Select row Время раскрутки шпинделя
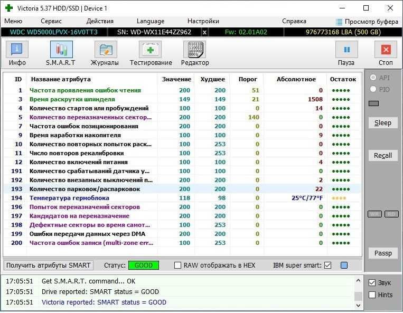403x313 pixels. pyautogui.click(x=182, y=99)
